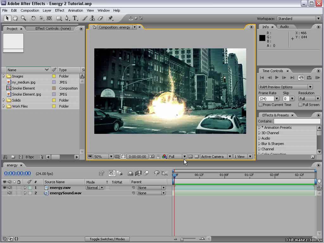Go to first frame in Time Controls
Screen dimensions: 324x243
coord(262,78)
